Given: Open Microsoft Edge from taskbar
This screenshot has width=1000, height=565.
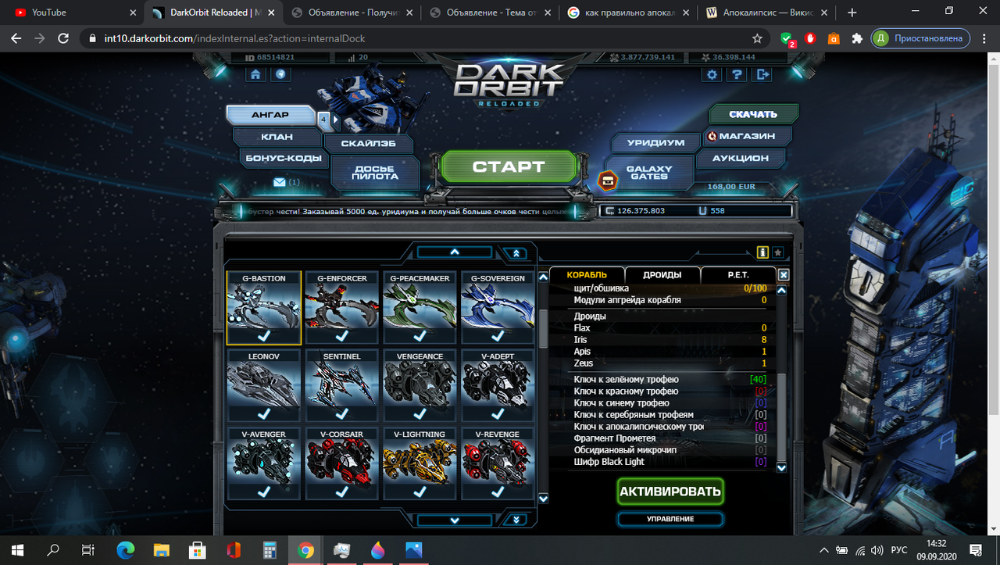Looking at the screenshot, I should coord(124,550).
